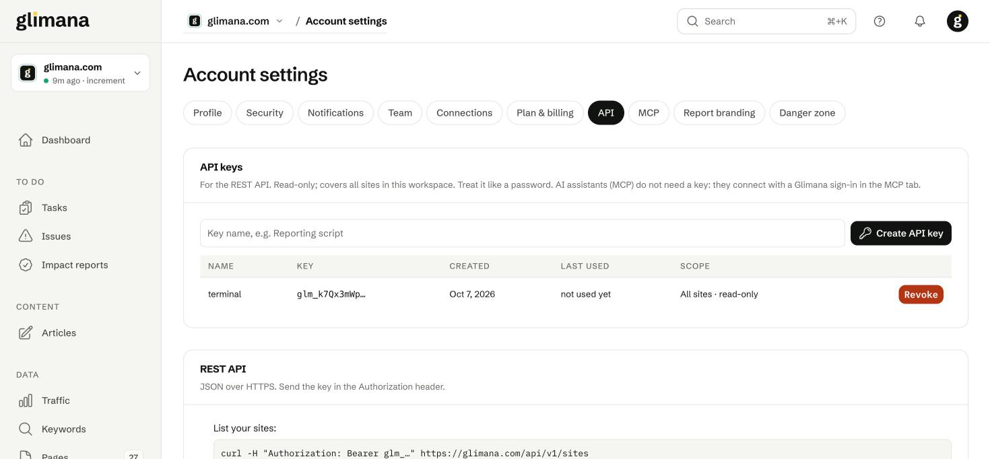Open notifications bell icon

tap(920, 21)
